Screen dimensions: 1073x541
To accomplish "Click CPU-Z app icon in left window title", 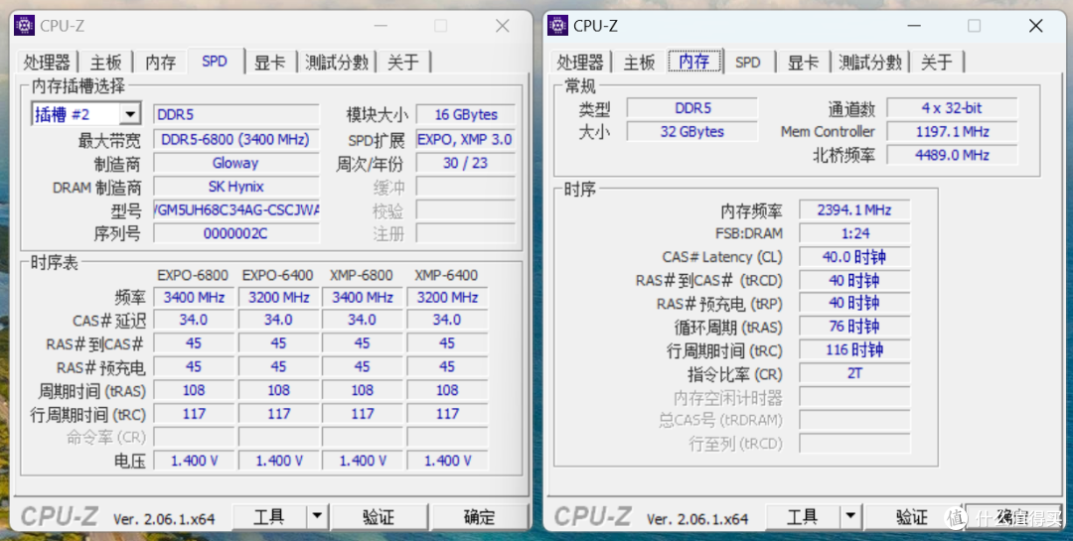I will [x=25, y=25].
